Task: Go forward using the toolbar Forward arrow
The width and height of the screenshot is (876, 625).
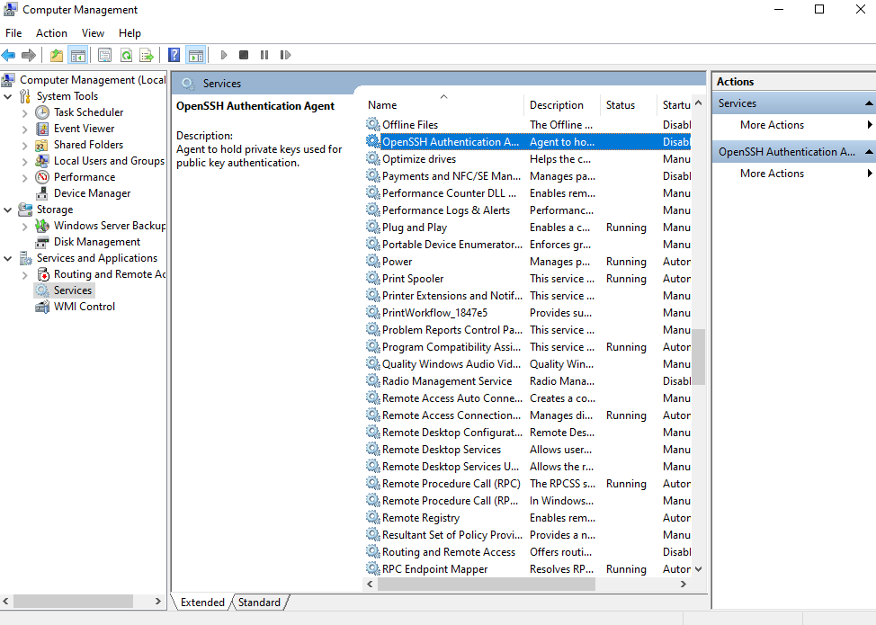Action: point(29,55)
